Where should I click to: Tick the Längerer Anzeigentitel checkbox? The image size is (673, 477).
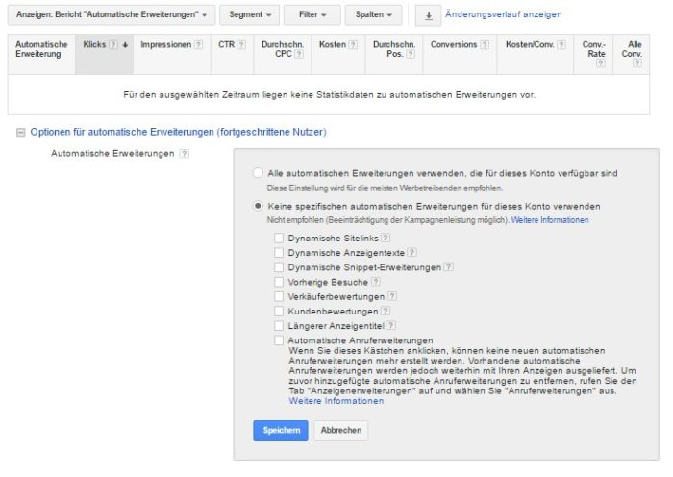tap(279, 326)
